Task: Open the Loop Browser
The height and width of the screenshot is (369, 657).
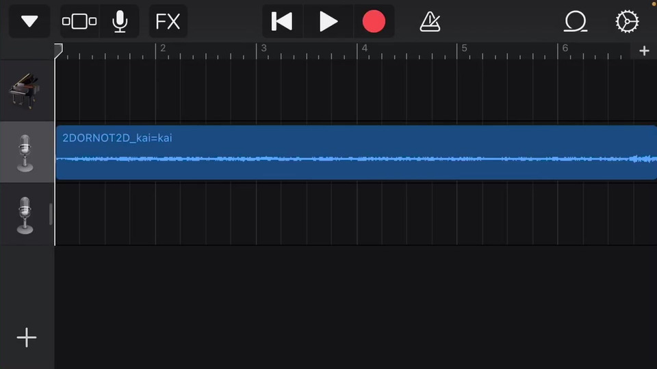Action: coord(575,22)
